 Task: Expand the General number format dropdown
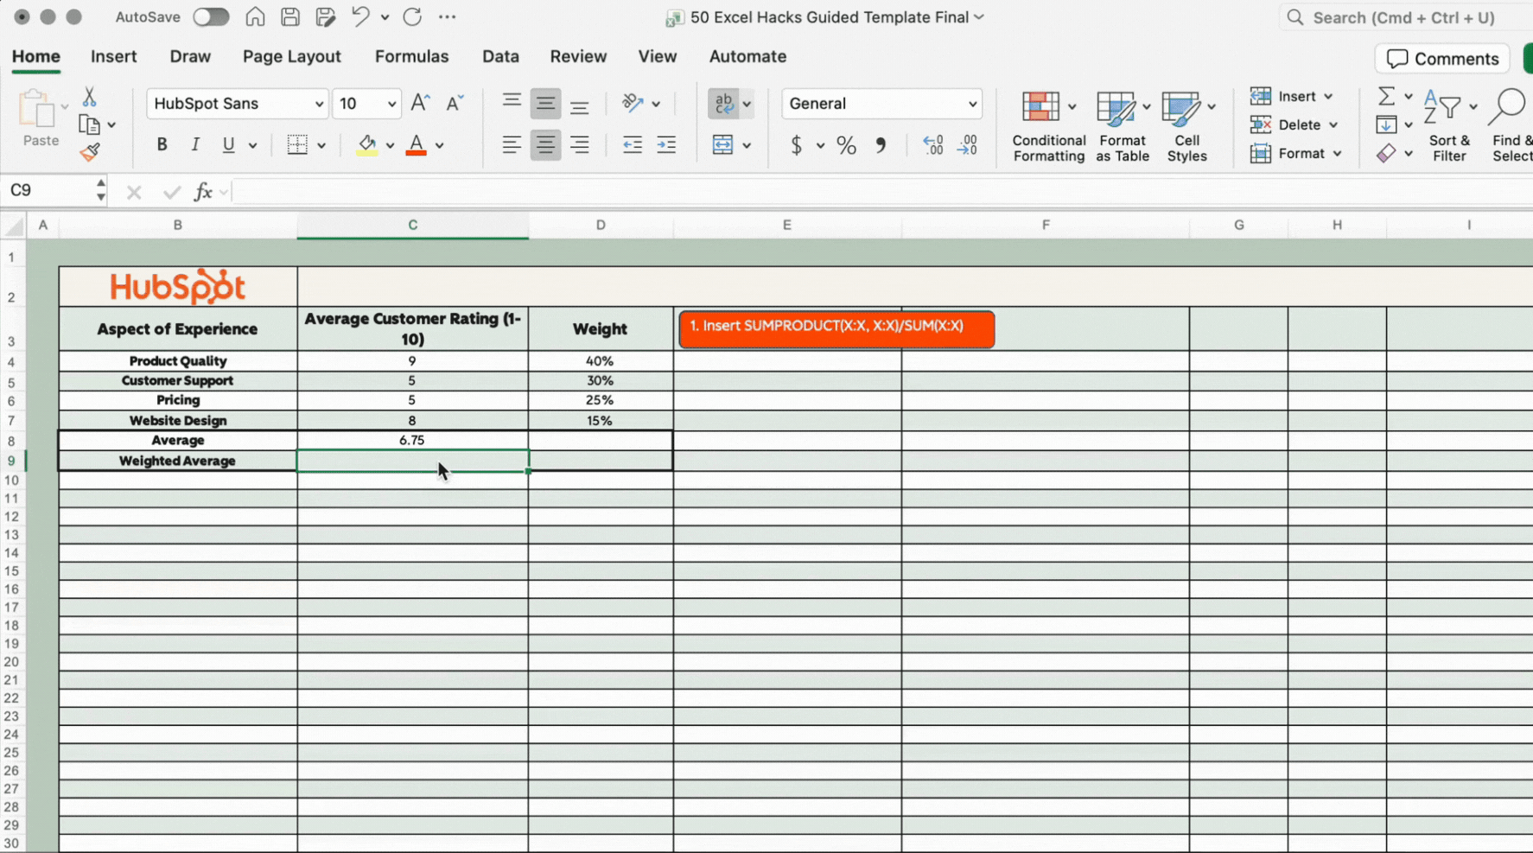click(x=972, y=104)
